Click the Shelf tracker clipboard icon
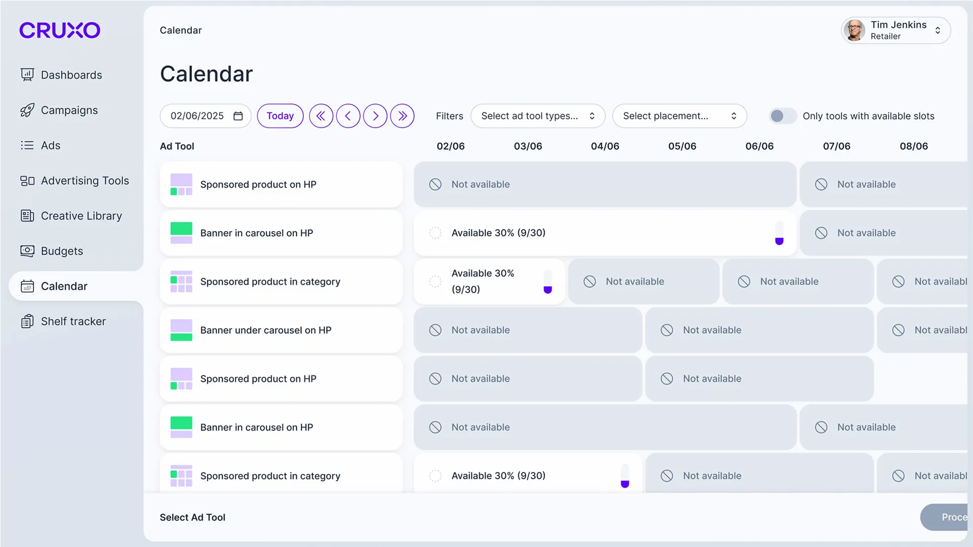 click(x=27, y=321)
